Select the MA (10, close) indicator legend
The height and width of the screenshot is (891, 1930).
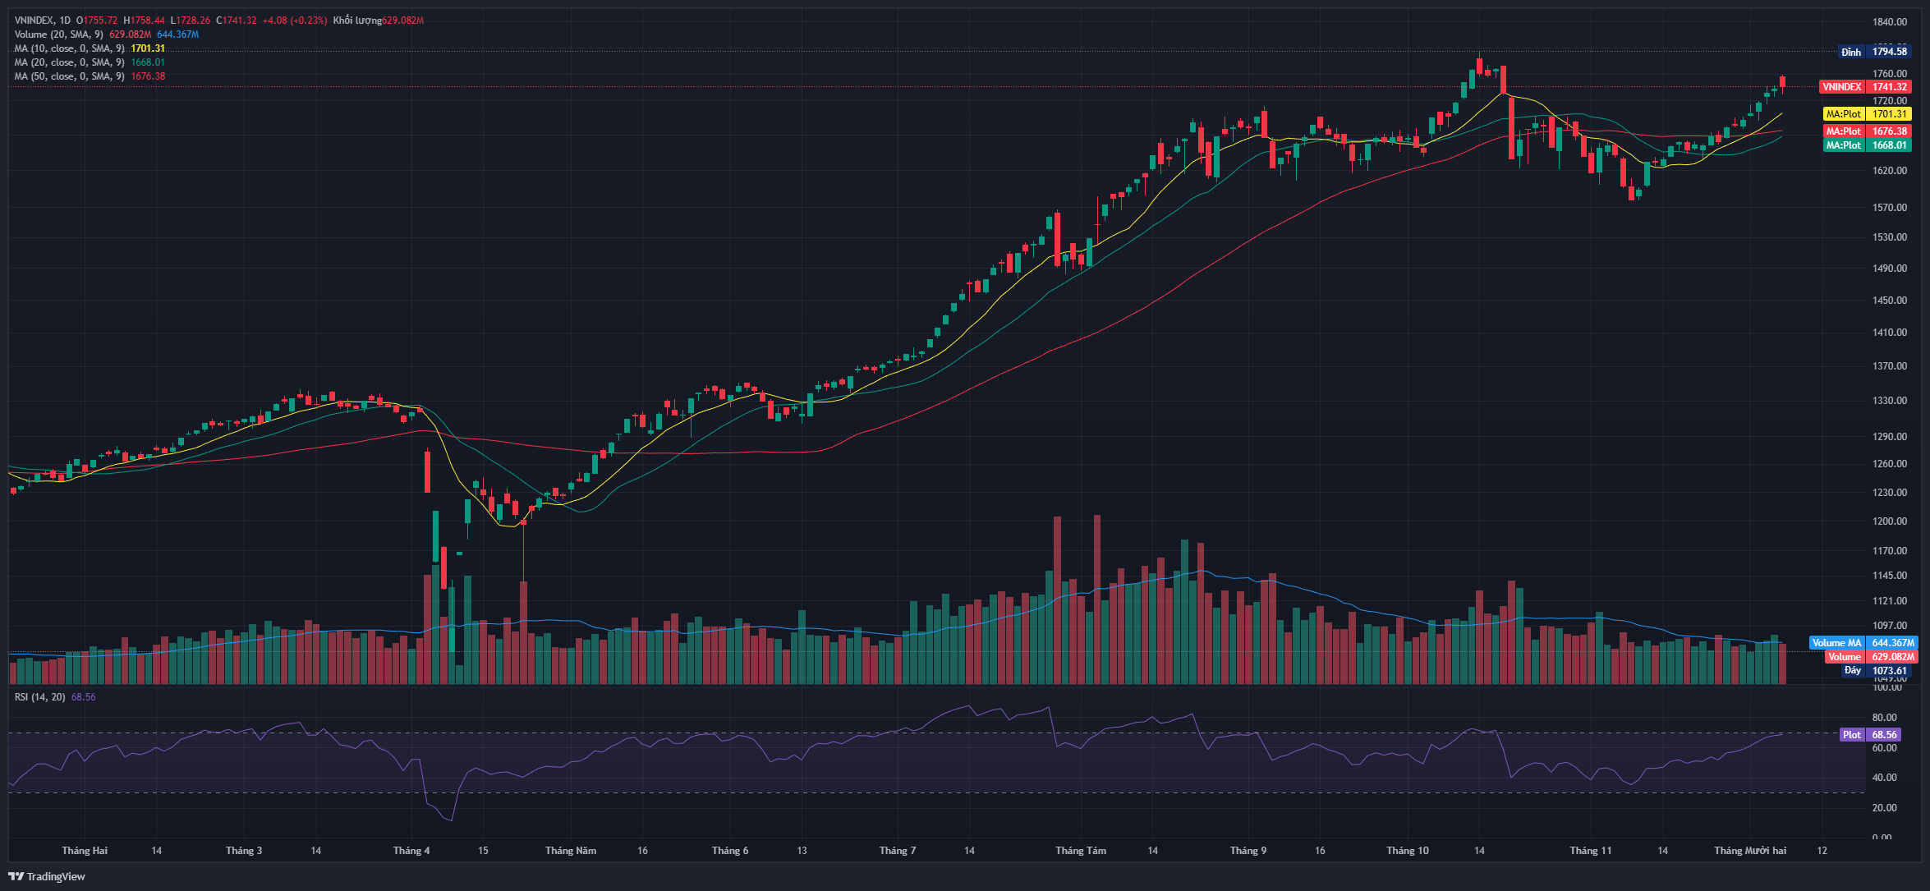69,48
